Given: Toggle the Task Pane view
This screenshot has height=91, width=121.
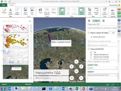Looking at the screenshot, I should [81, 11].
